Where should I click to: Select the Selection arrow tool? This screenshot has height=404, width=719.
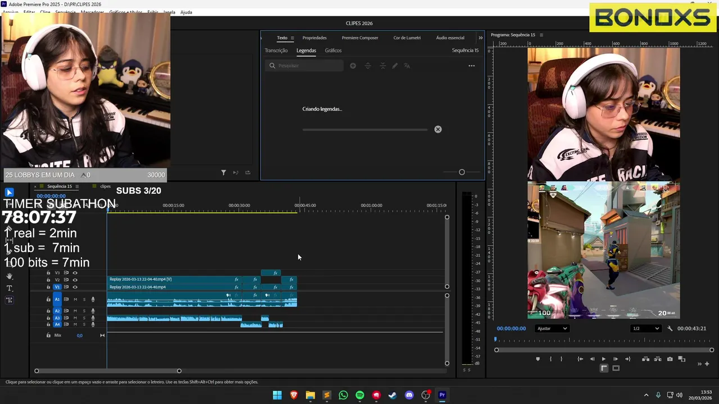click(x=9, y=192)
